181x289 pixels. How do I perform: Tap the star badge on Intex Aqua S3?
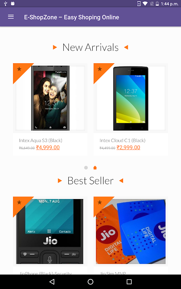(x=19, y=69)
